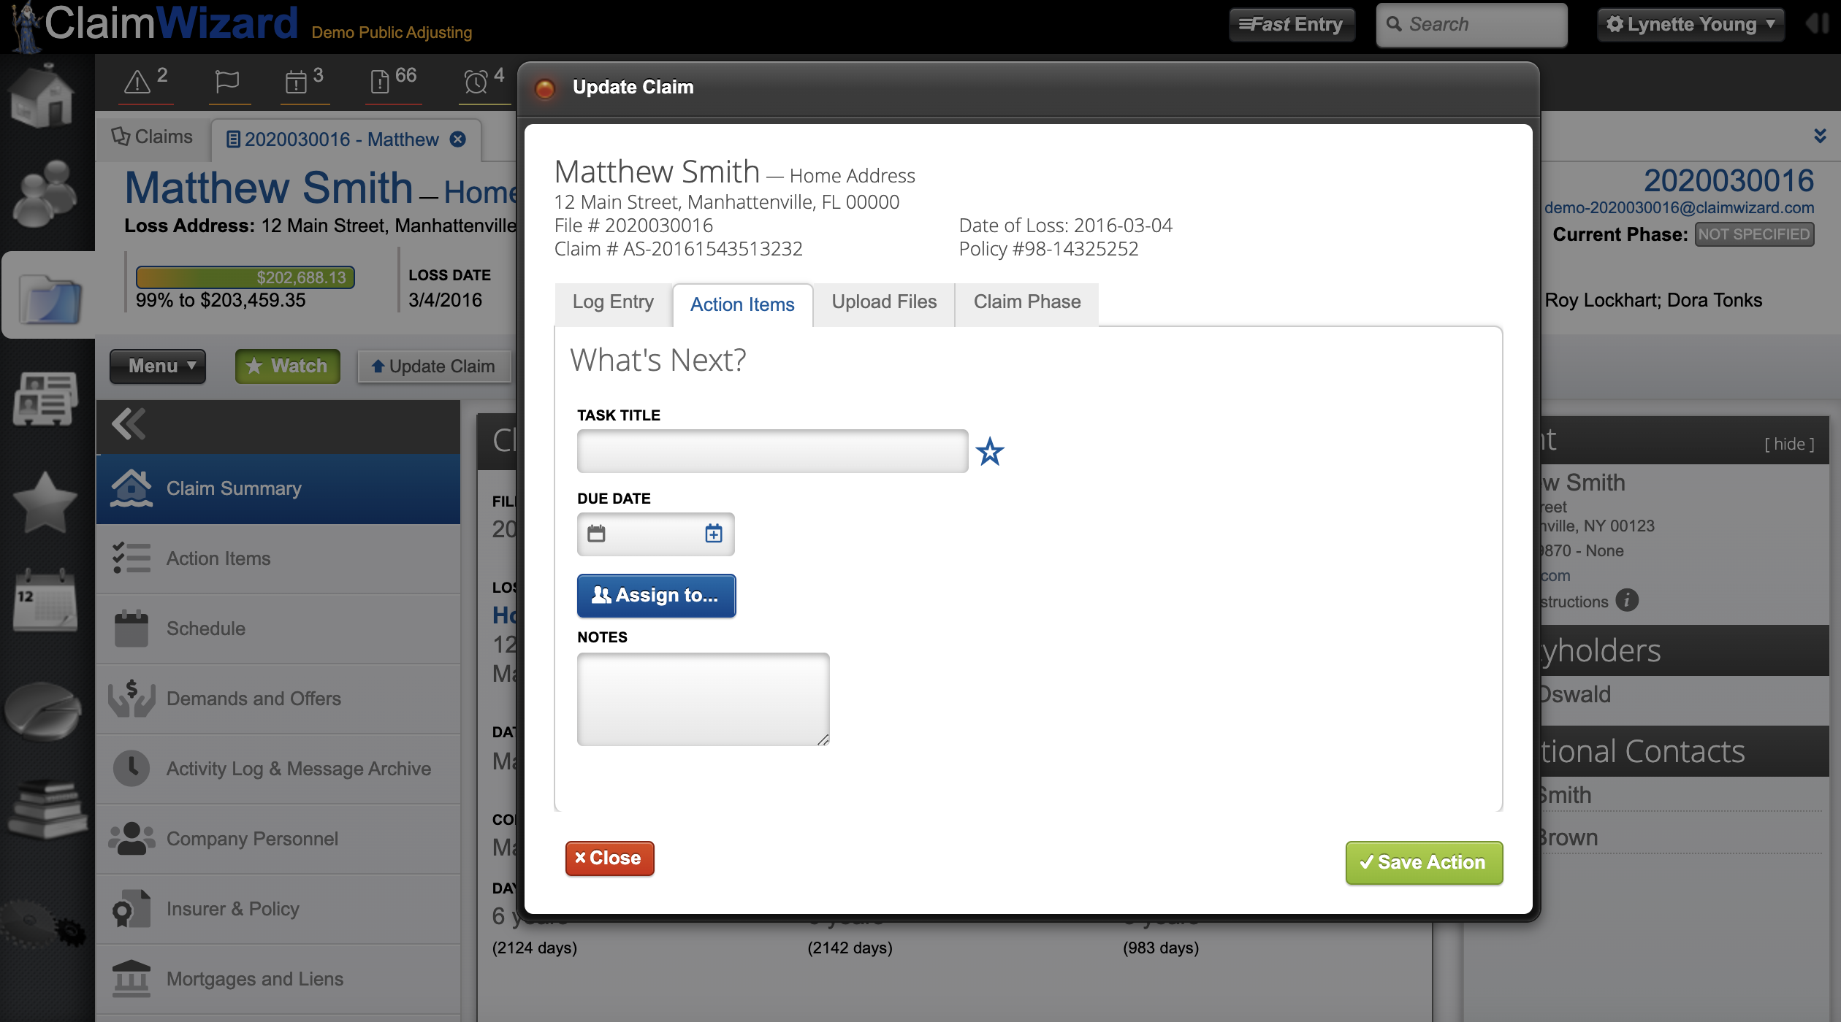The width and height of the screenshot is (1841, 1022).
Task: Open the due date calendar picker icon
Action: tap(712, 533)
